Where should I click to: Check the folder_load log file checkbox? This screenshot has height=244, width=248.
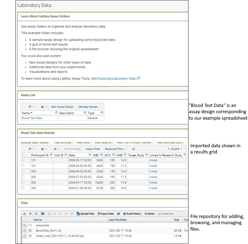tap(25, 236)
